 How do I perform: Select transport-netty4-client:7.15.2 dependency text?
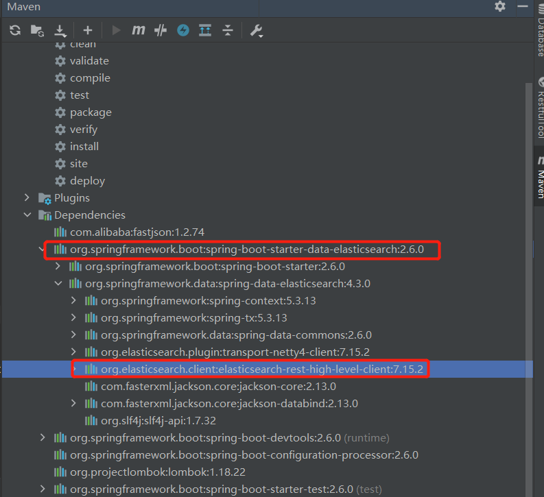(x=235, y=352)
